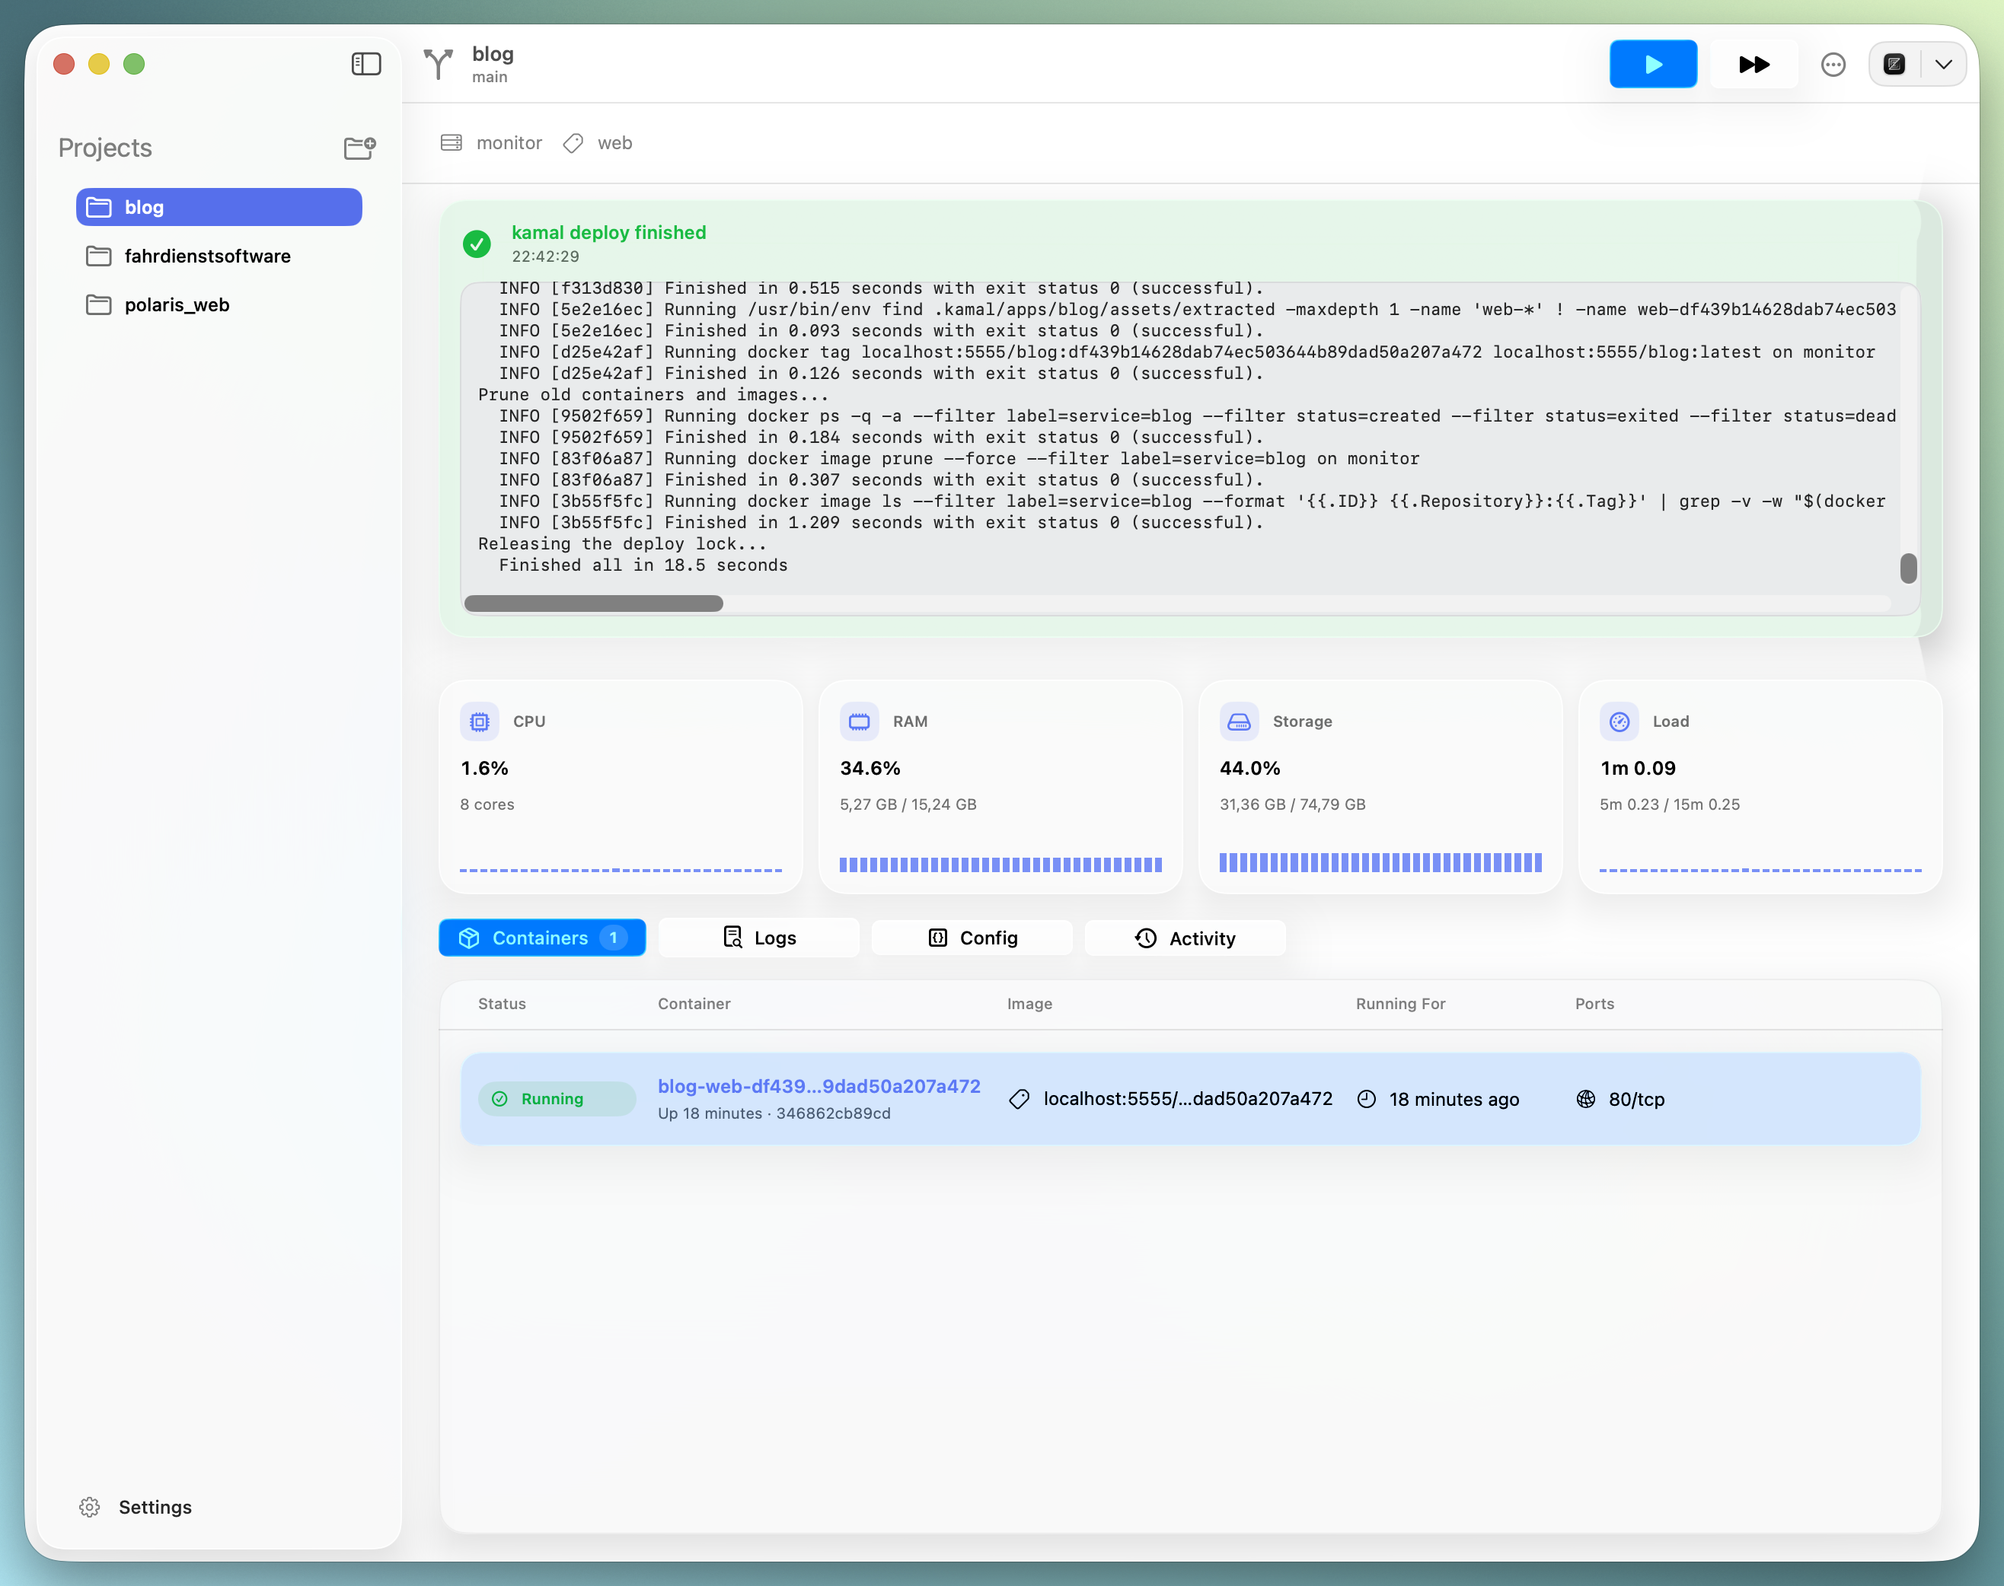Click the add new project folder icon
This screenshot has width=2004, height=1586.
pos(359,148)
